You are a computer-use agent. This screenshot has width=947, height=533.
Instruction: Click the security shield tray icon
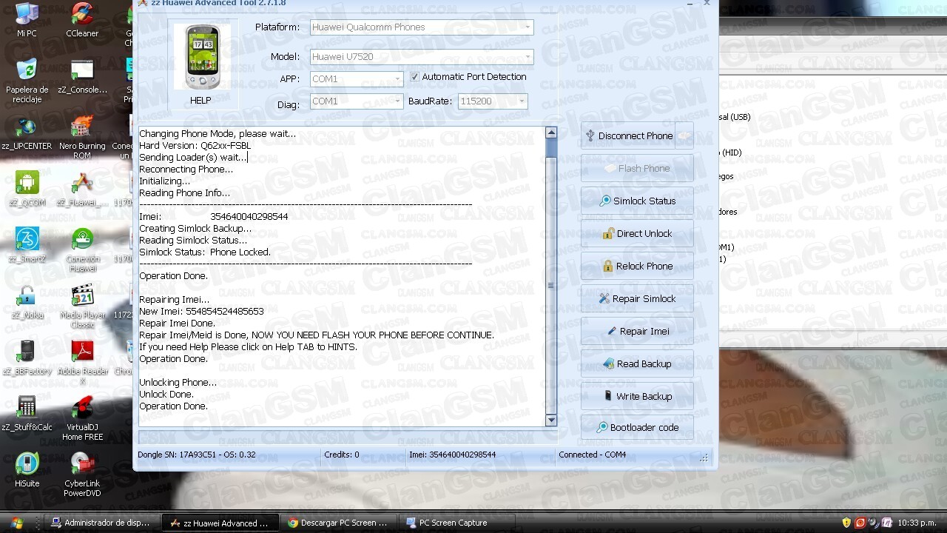click(x=846, y=523)
